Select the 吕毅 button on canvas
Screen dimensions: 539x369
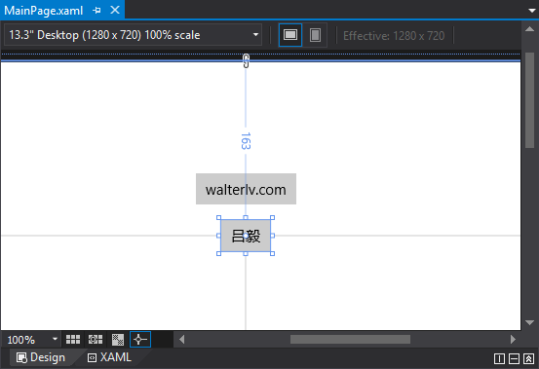[x=246, y=236]
